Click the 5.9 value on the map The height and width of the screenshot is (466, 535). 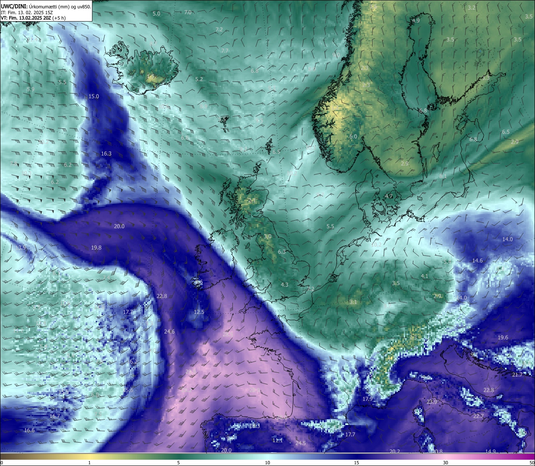point(31,89)
